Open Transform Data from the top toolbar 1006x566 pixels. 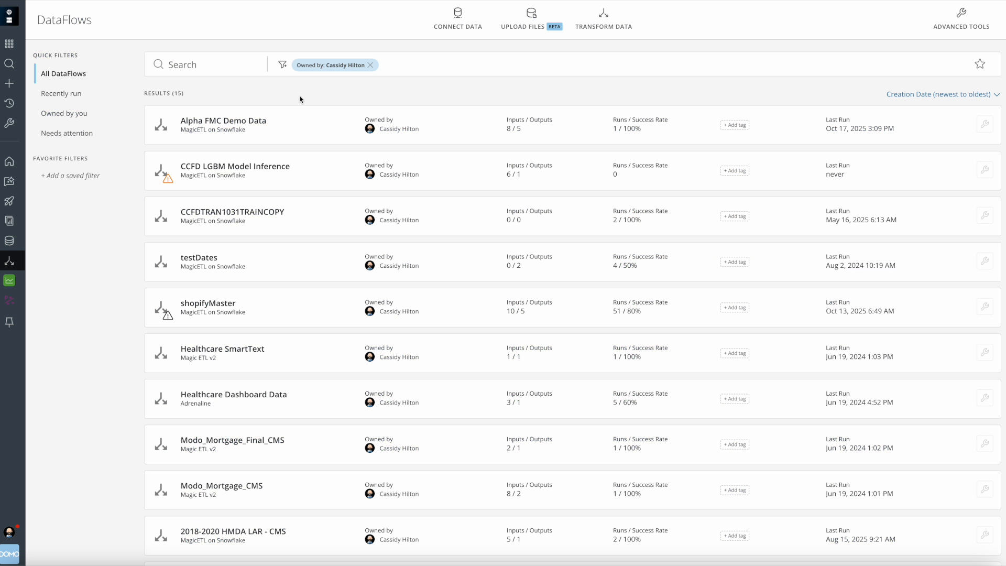[x=604, y=18]
